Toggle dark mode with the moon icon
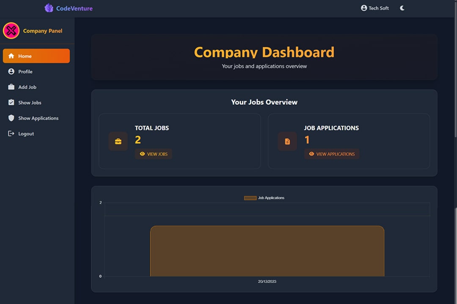 402,8
